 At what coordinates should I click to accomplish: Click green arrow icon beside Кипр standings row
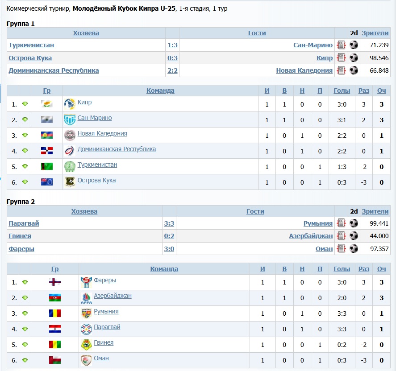25,104
